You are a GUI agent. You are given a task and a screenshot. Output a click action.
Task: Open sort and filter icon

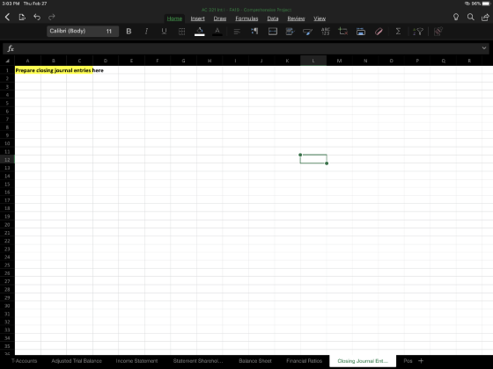(418, 32)
